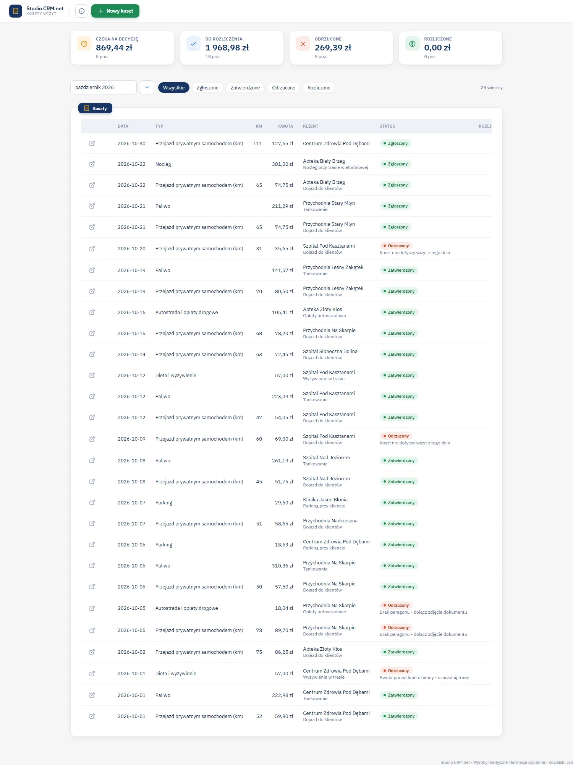Click client Klinika Jasne Błonia
The height and width of the screenshot is (765, 573).
pos(325,499)
